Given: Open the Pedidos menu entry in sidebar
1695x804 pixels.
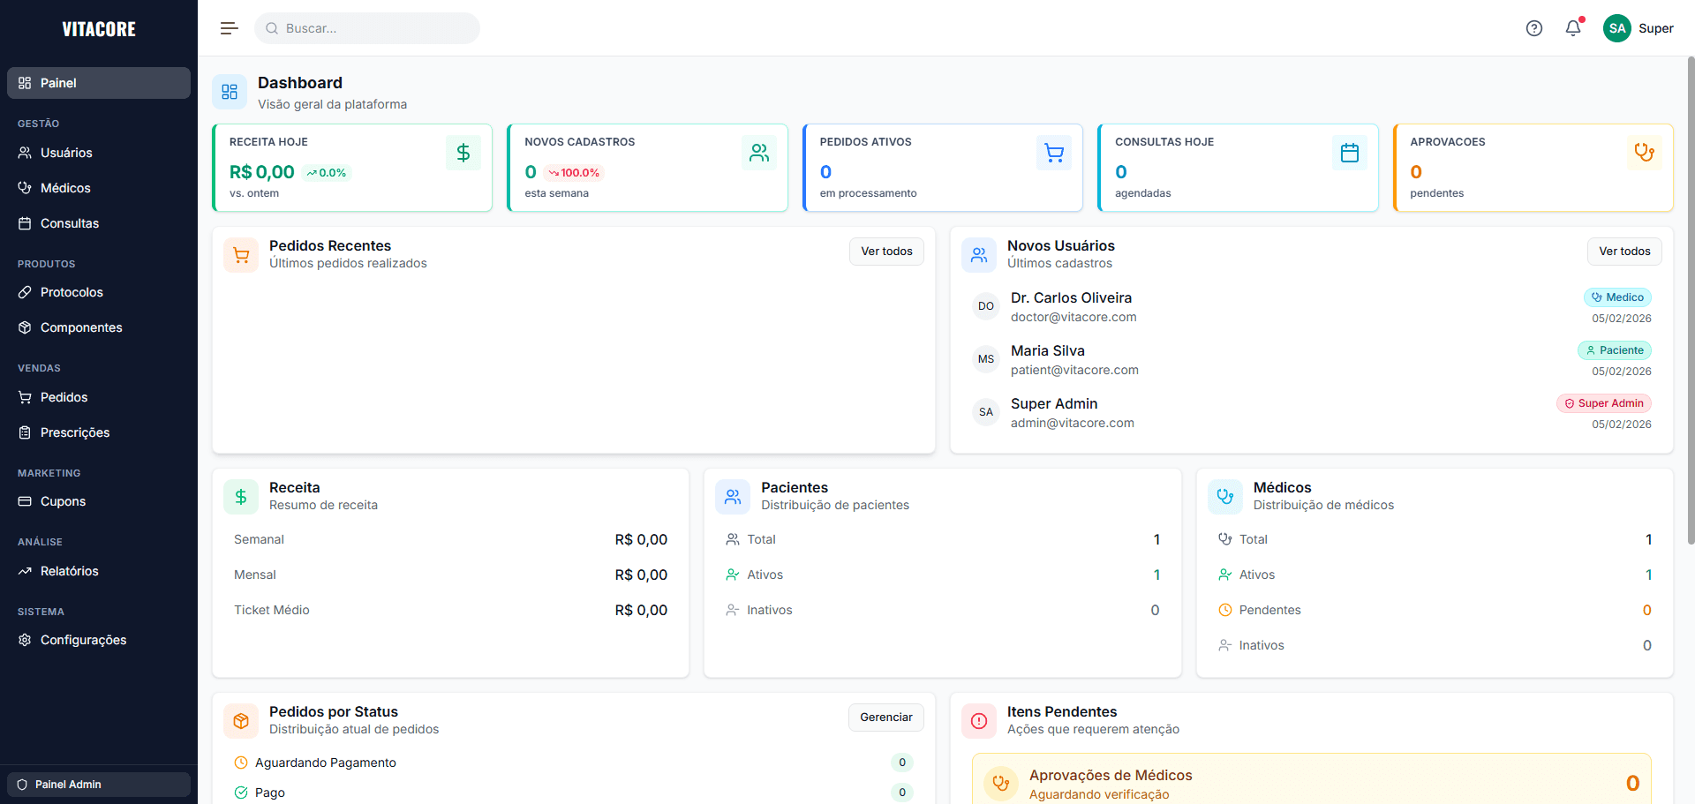Looking at the screenshot, I should [63, 397].
